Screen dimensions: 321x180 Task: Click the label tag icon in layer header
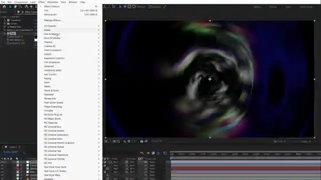[x=17, y=158]
